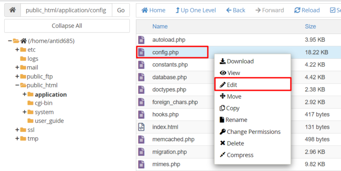Click the etc folder icon
The width and height of the screenshot is (341, 171).
pyautogui.click(x=23, y=50)
